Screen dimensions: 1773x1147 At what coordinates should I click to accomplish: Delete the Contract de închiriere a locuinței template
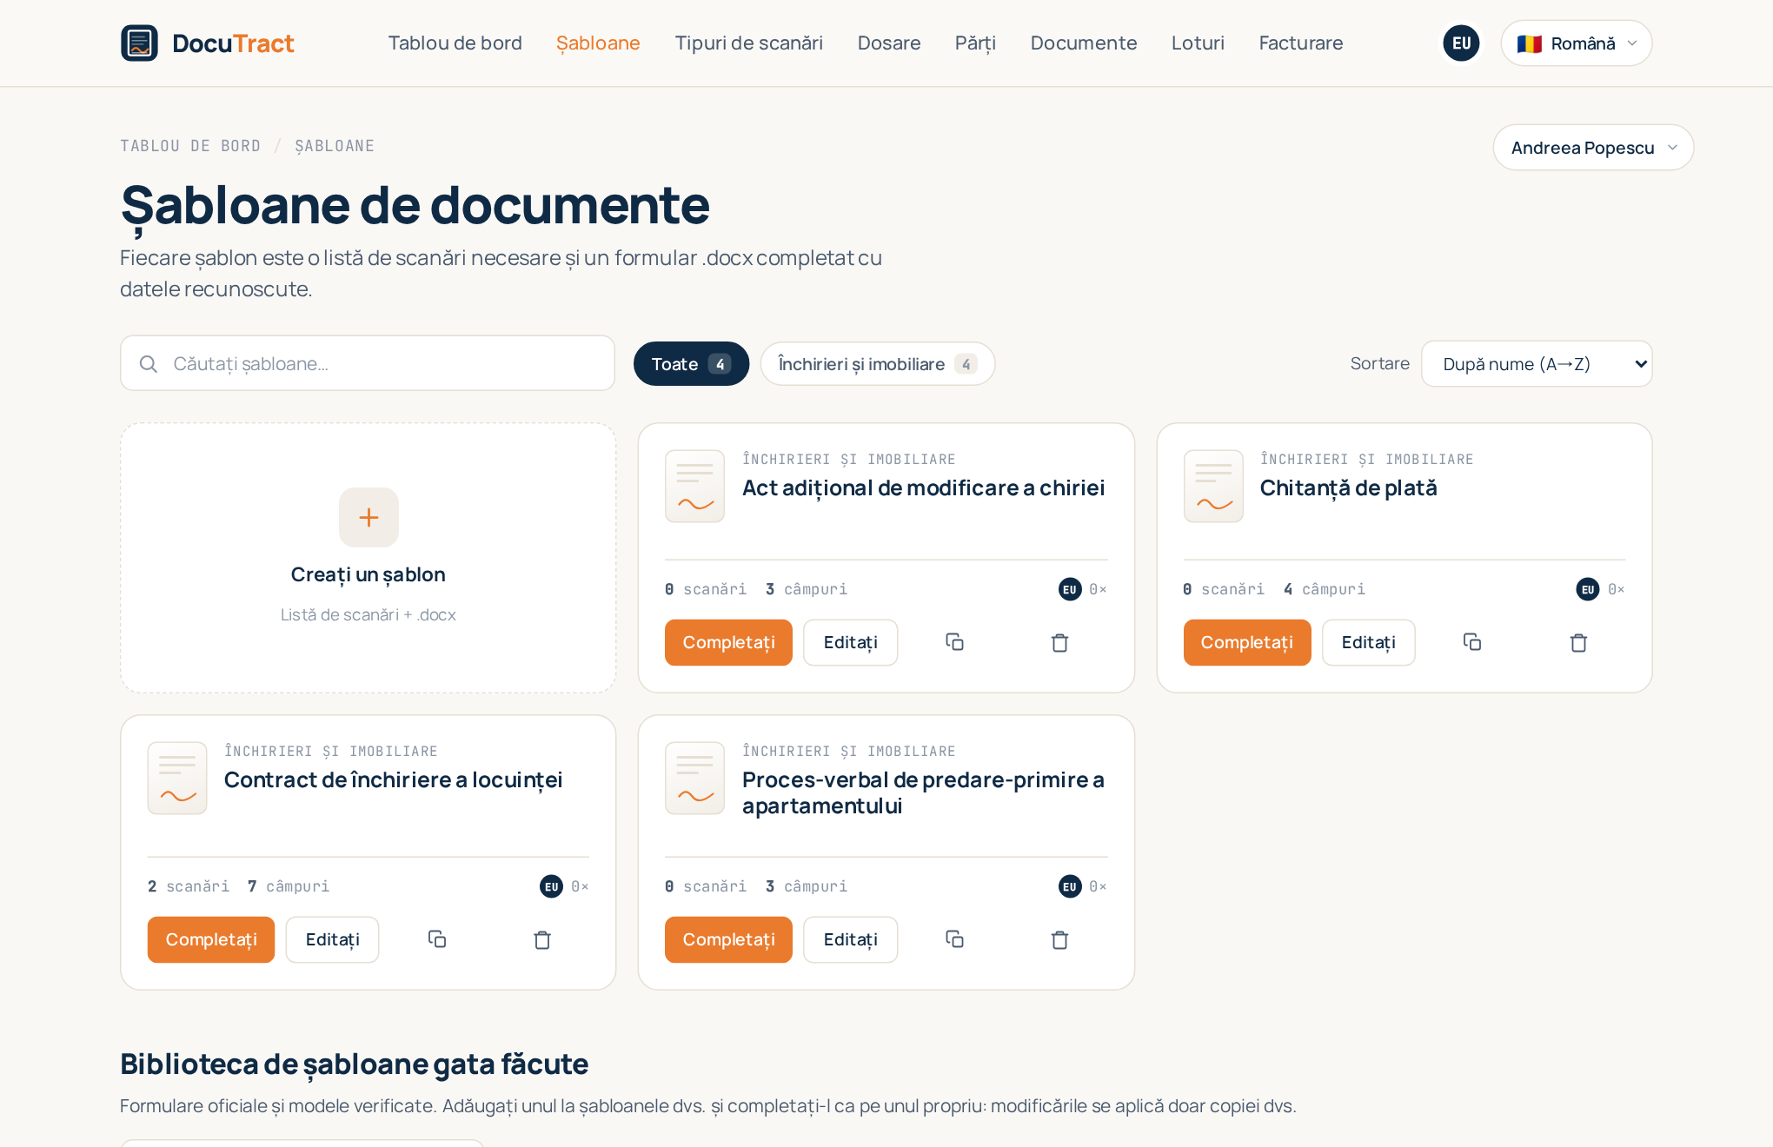coord(542,939)
